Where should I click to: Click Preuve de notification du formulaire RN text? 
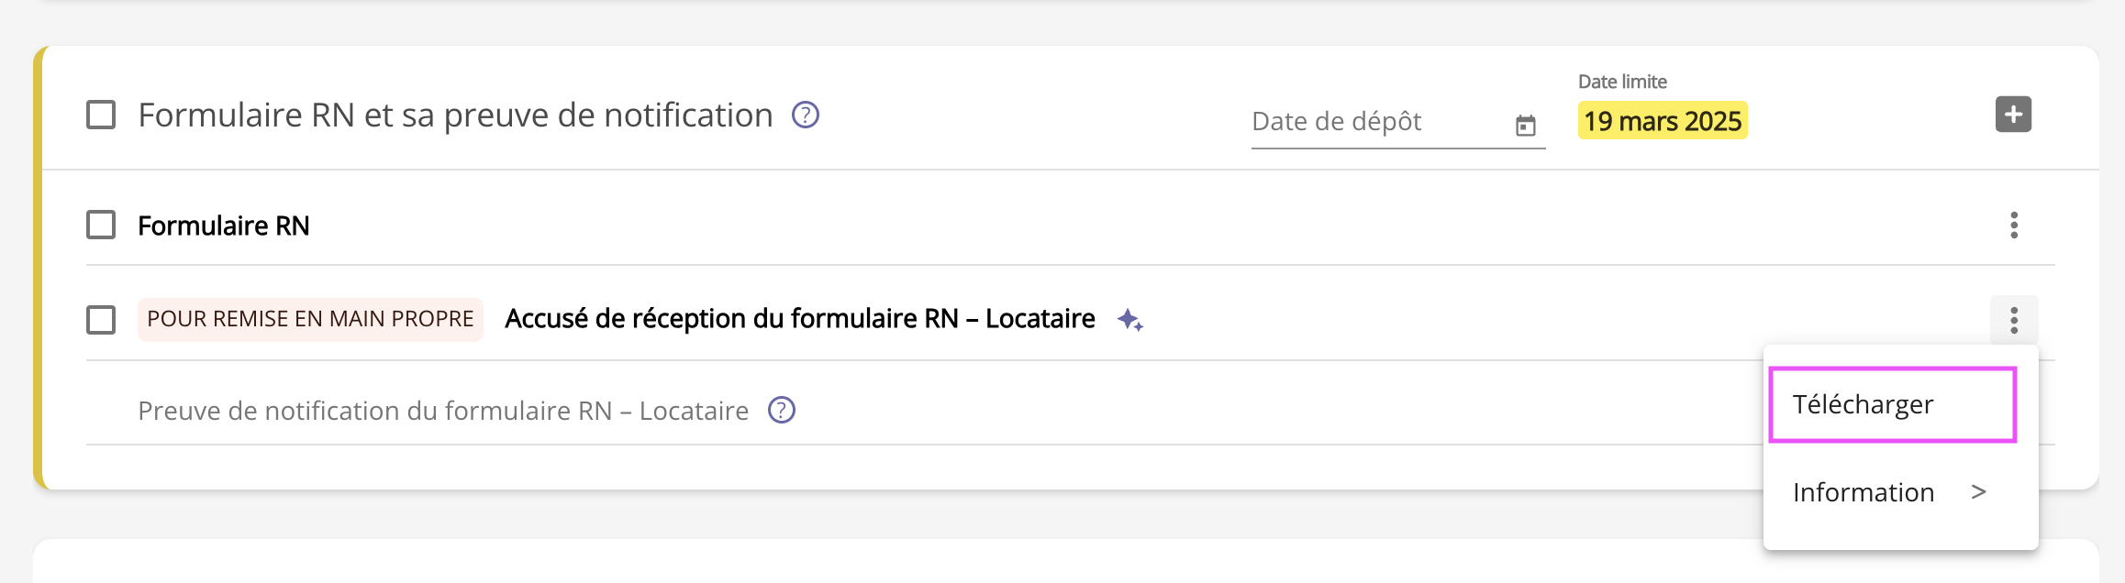(442, 411)
